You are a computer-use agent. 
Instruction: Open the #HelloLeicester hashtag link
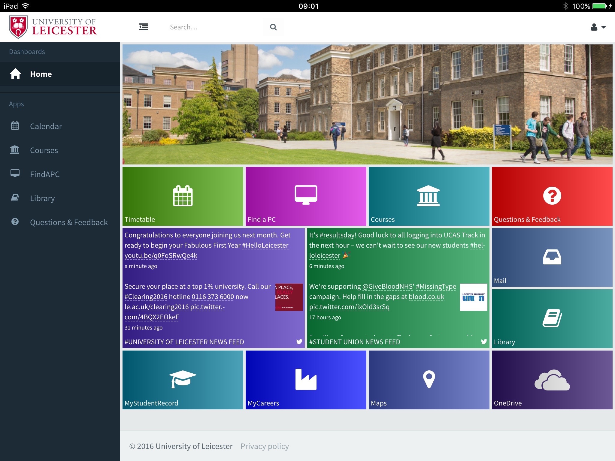(x=265, y=246)
